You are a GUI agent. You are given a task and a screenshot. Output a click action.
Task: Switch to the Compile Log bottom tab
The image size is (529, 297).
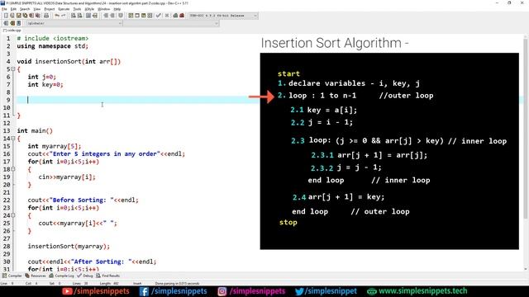(x=62, y=276)
